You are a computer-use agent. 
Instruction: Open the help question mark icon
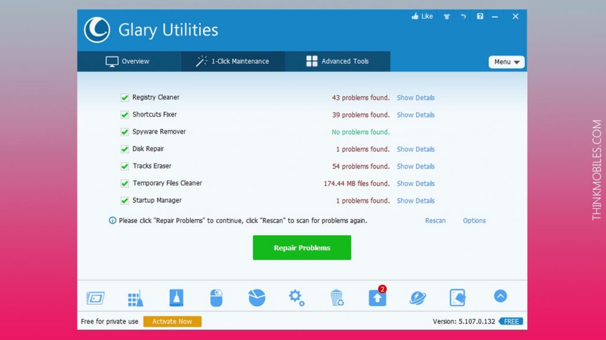click(x=479, y=16)
